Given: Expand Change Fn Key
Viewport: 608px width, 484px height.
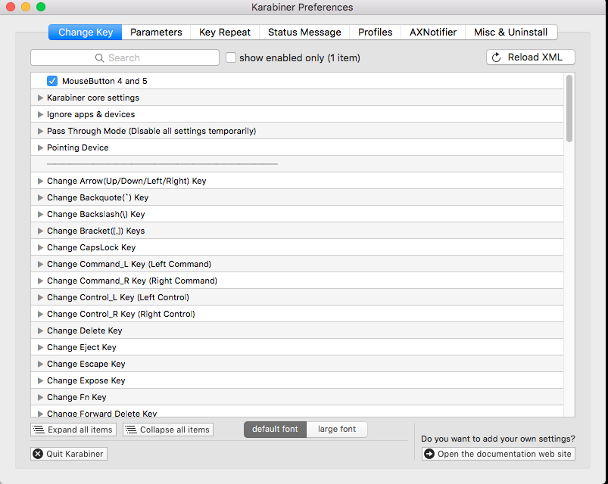Looking at the screenshot, I should tap(40, 398).
